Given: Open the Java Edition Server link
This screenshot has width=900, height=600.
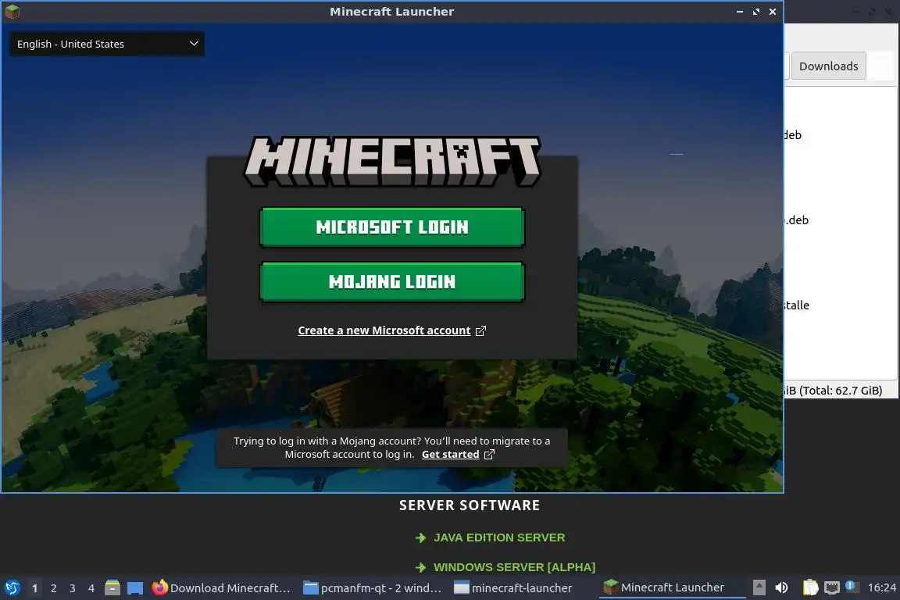Looking at the screenshot, I should 499,537.
